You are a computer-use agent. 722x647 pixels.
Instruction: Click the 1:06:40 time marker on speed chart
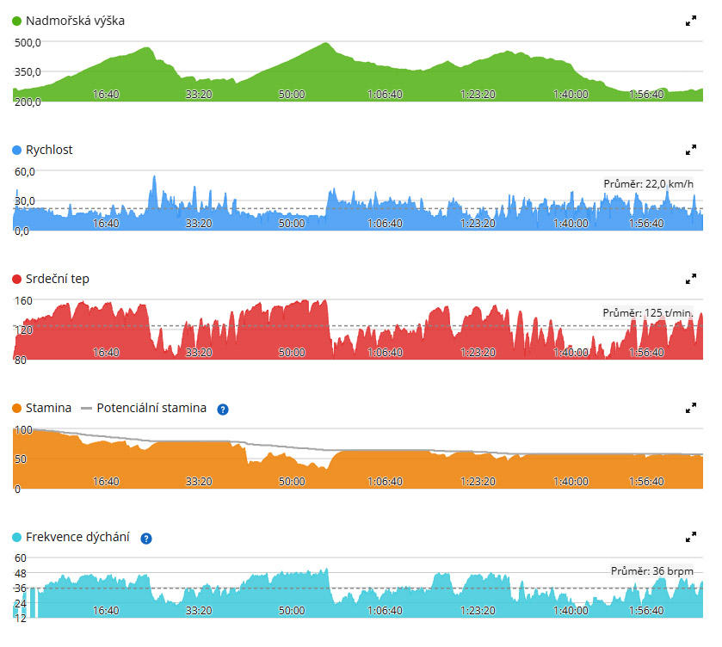[385, 224]
